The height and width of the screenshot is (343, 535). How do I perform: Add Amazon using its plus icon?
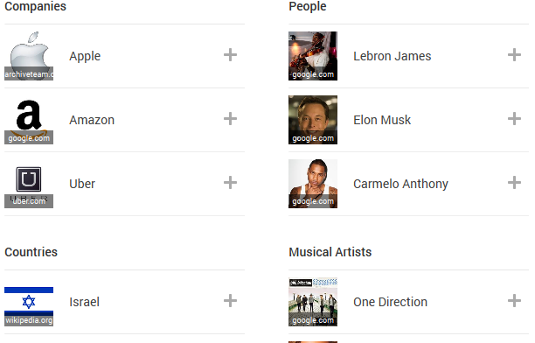click(230, 118)
